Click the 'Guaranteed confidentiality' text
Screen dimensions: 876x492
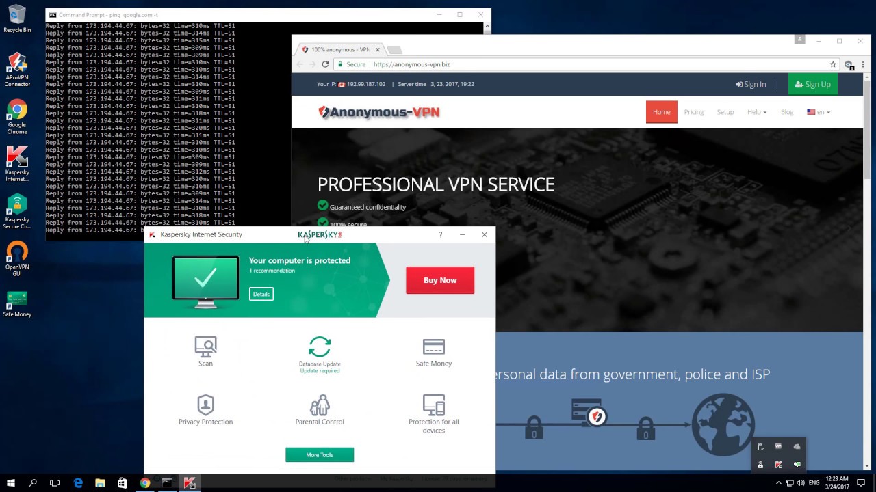(x=368, y=207)
